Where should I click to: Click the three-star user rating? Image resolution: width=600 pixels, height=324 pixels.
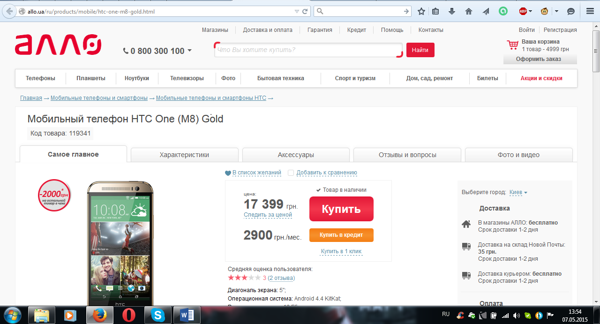click(244, 278)
